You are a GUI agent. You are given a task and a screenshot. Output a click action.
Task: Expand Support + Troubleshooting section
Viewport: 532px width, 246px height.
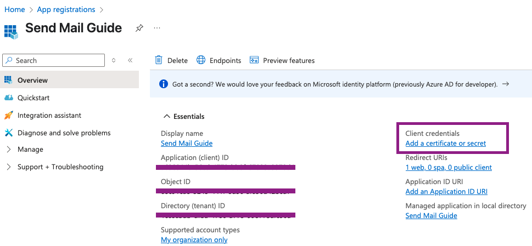point(9,167)
